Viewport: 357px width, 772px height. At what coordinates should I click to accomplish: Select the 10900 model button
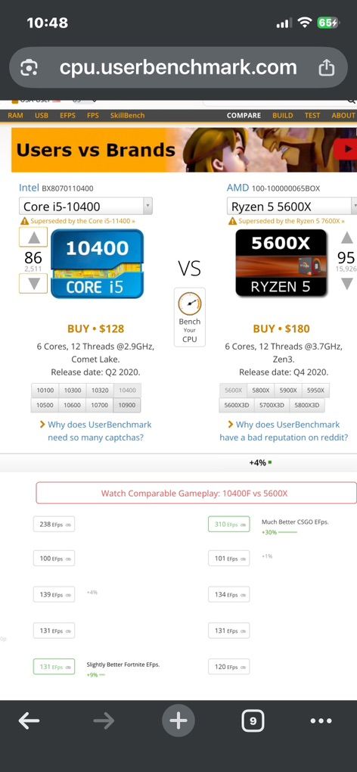[x=127, y=405]
